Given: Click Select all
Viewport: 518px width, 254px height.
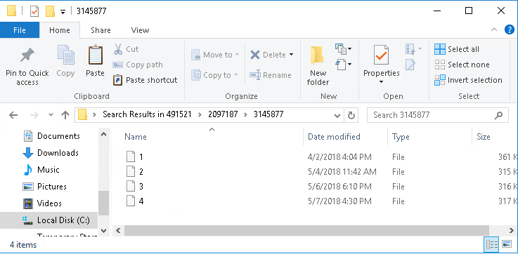Looking at the screenshot, I should 457,49.
